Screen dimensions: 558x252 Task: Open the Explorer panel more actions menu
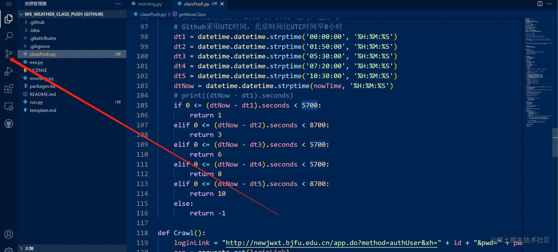(x=118, y=4)
